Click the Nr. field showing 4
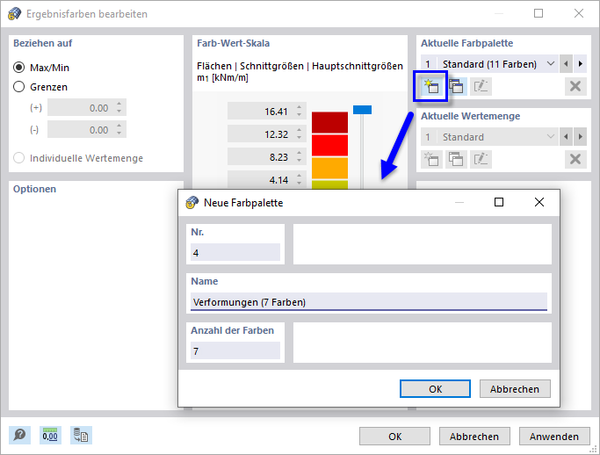Viewport: 600px width, 455px height. (x=235, y=253)
